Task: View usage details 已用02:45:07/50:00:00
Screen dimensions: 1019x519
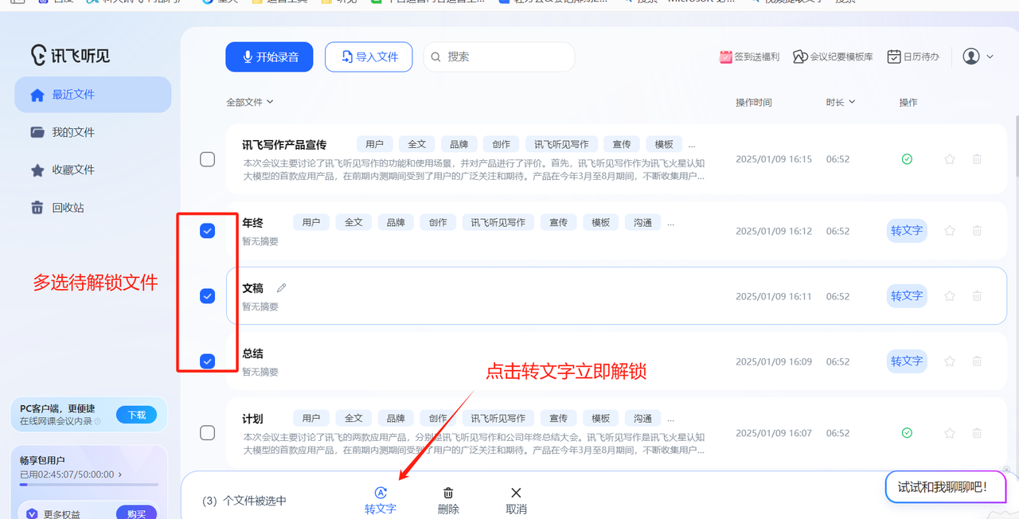Action: click(71, 474)
